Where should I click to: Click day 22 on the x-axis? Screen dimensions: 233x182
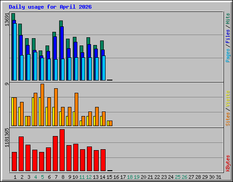pyautogui.click(x=157, y=177)
